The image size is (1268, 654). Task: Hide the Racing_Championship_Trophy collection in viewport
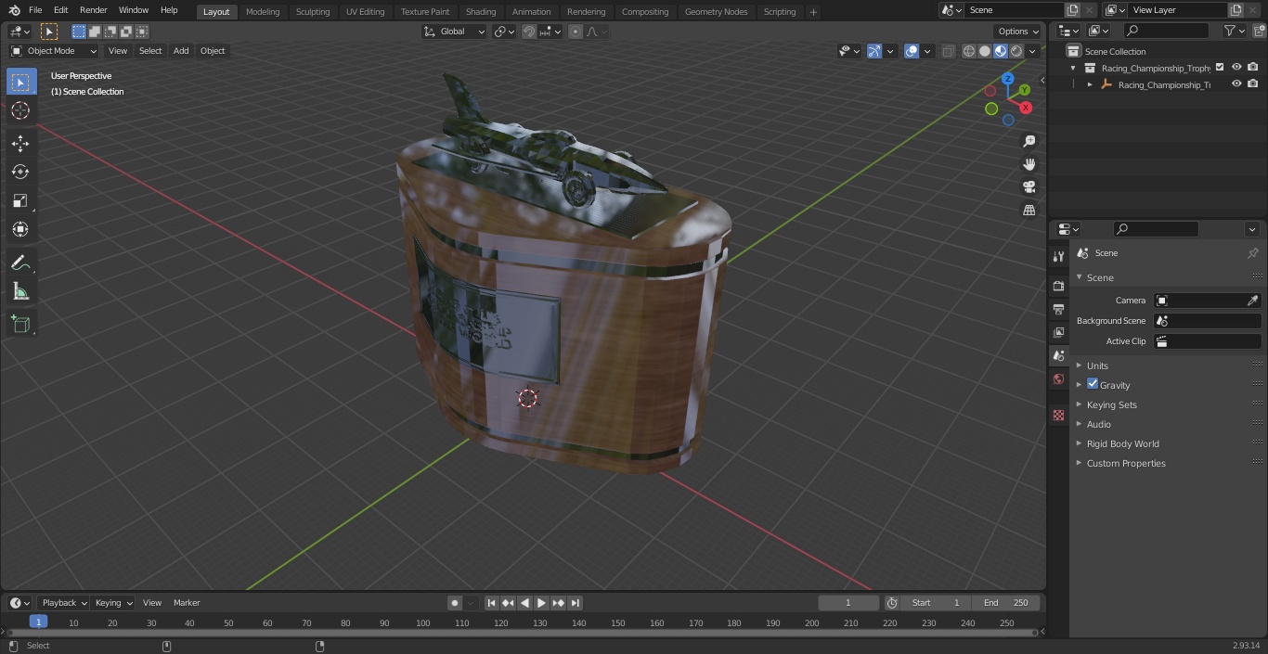point(1236,68)
